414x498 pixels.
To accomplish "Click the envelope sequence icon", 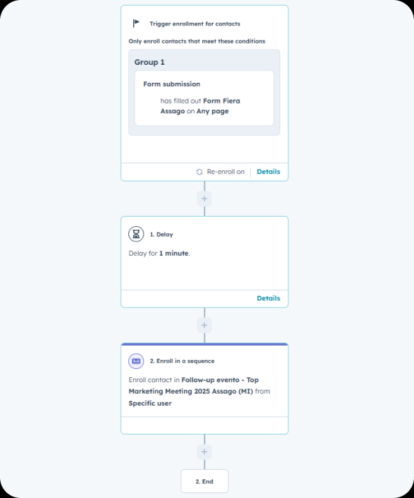I will point(137,361).
